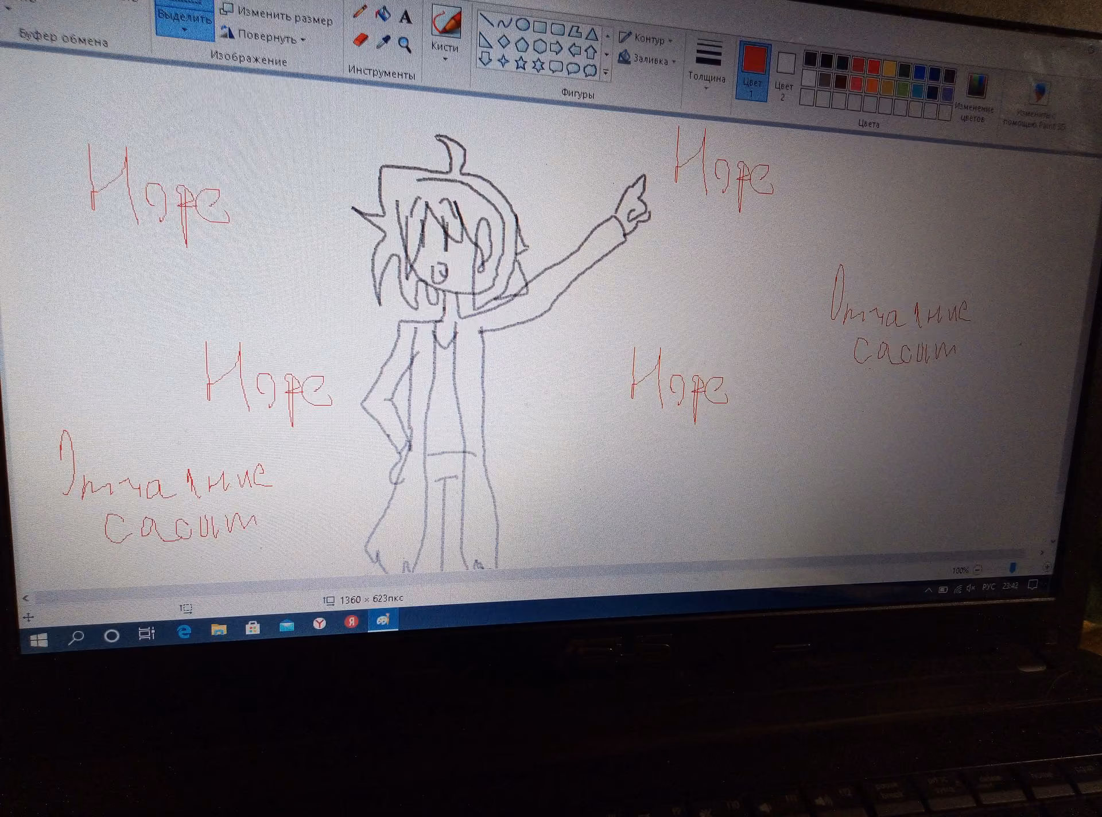The width and height of the screenshot is (1102, 817).
Task: Choose the Right arrow shape
Action: tap(557, 48)
